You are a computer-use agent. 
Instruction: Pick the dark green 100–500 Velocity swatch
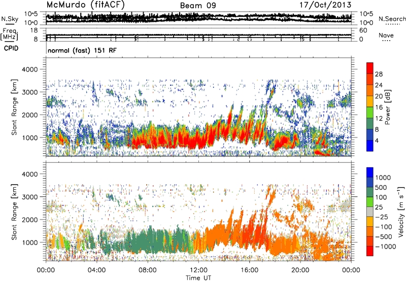pyautogui.click(x=370, y=192)
